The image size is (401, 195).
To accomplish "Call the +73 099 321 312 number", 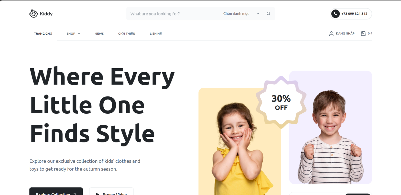I will tap(354, 14).
